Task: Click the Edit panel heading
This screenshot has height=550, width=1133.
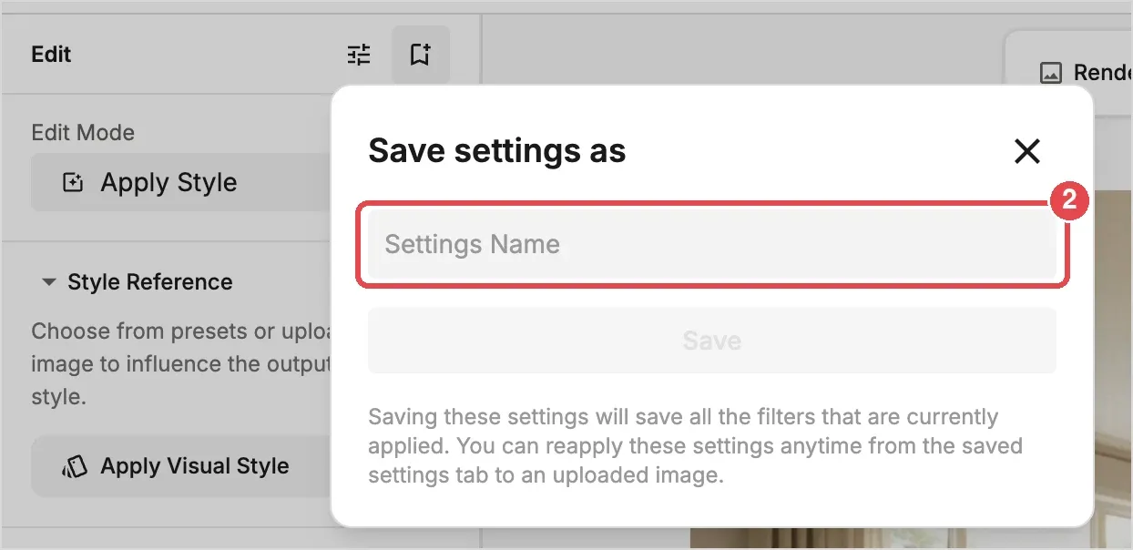Action: tap(51, 55)
